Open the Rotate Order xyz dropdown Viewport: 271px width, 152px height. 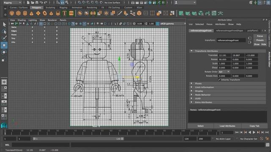(x=224, y=72)
